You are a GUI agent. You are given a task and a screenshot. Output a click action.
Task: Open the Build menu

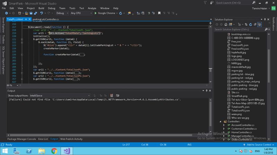(x=41, y=8)
